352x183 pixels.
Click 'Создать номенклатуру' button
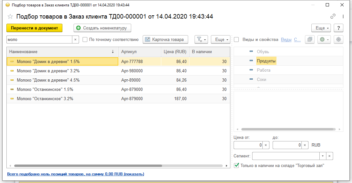point(102,28)
